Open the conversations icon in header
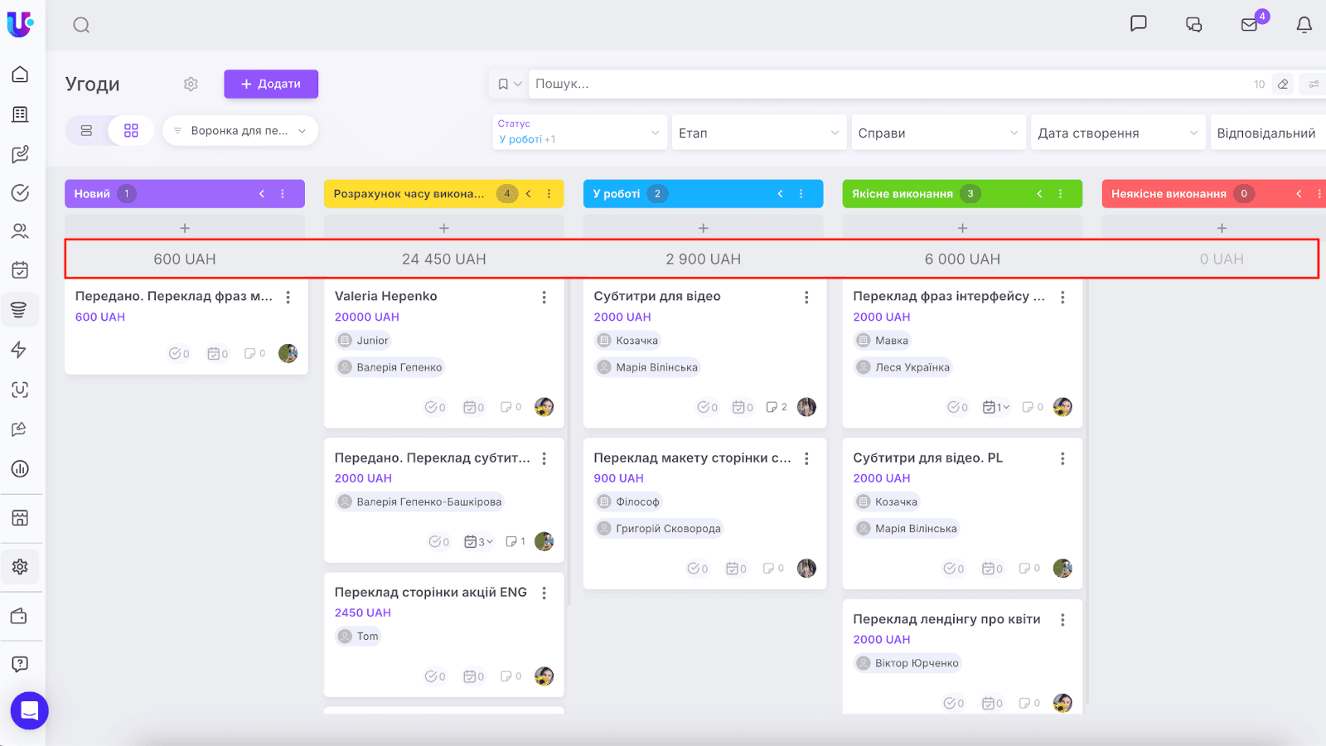 pyautogui.click(x=1194, y=25)
